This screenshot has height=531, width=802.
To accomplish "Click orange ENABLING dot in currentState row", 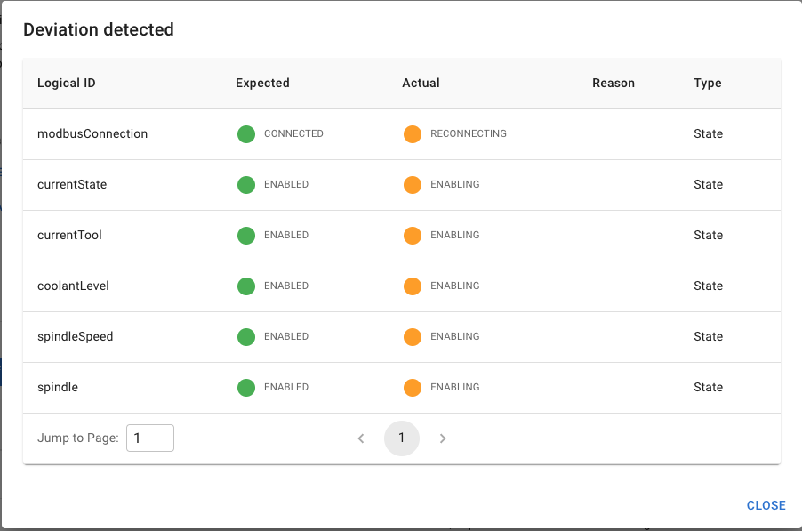I will (x=413, y=185).
